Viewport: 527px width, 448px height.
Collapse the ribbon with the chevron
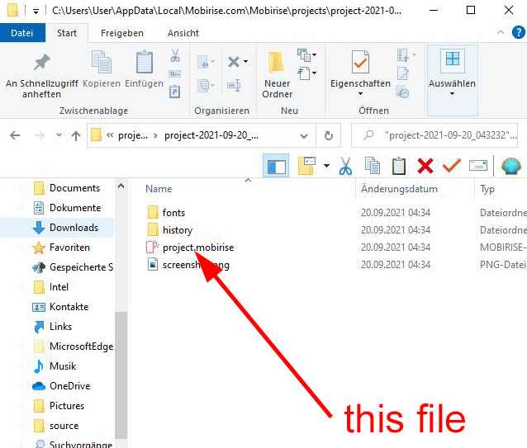[500, 32]
